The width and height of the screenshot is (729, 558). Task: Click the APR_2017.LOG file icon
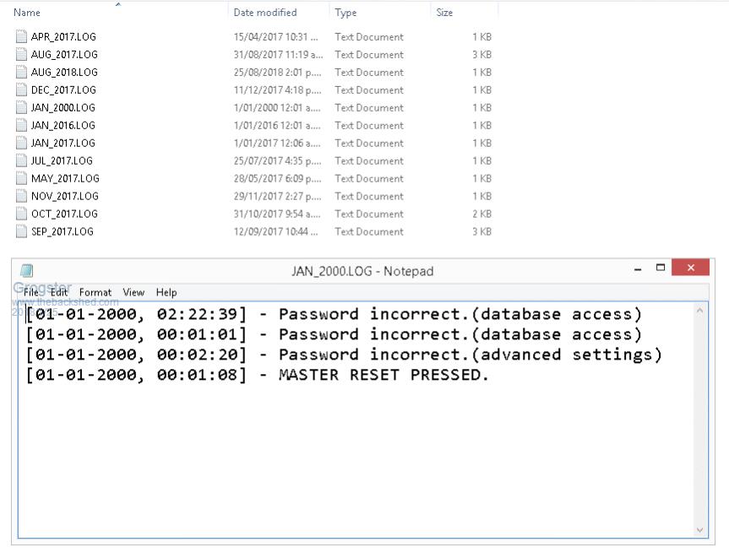coord(22,37)
